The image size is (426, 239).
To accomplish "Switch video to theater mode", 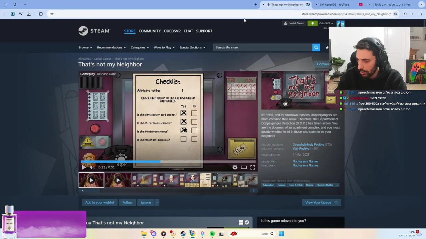I will (244, 167).
